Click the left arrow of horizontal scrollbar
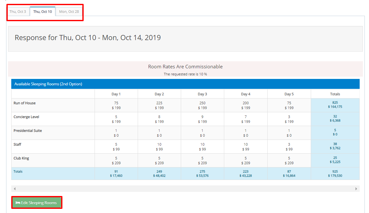The width and height of the screenshot is (369, 213). tap(14, 189)
